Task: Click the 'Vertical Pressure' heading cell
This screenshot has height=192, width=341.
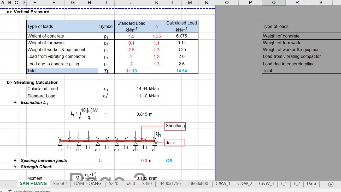Action: [31, 12]
